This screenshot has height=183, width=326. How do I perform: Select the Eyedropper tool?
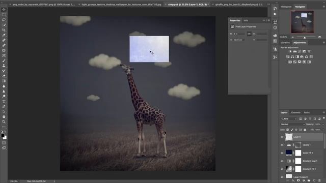(4, 35)
